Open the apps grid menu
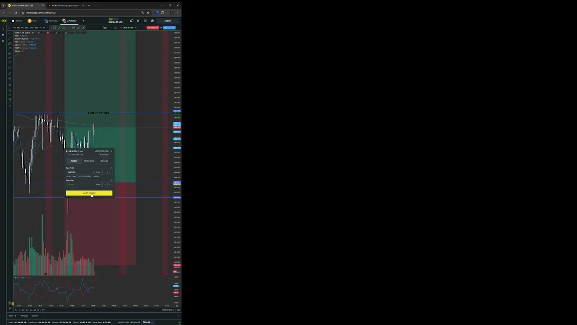 [x=145, y=21]
